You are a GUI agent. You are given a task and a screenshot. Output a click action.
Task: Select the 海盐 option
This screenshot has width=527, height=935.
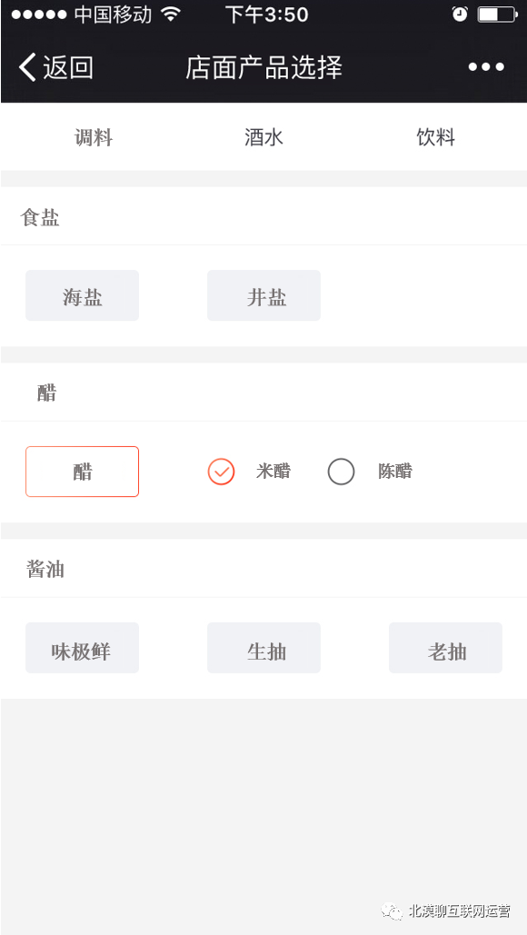coord(82,295)
